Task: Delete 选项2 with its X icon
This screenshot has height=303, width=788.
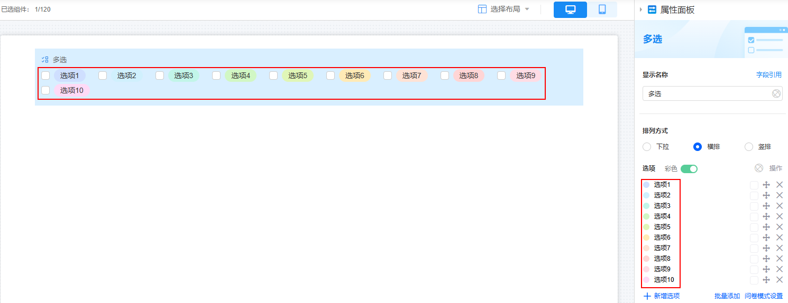Action: [x=779, y=195]
